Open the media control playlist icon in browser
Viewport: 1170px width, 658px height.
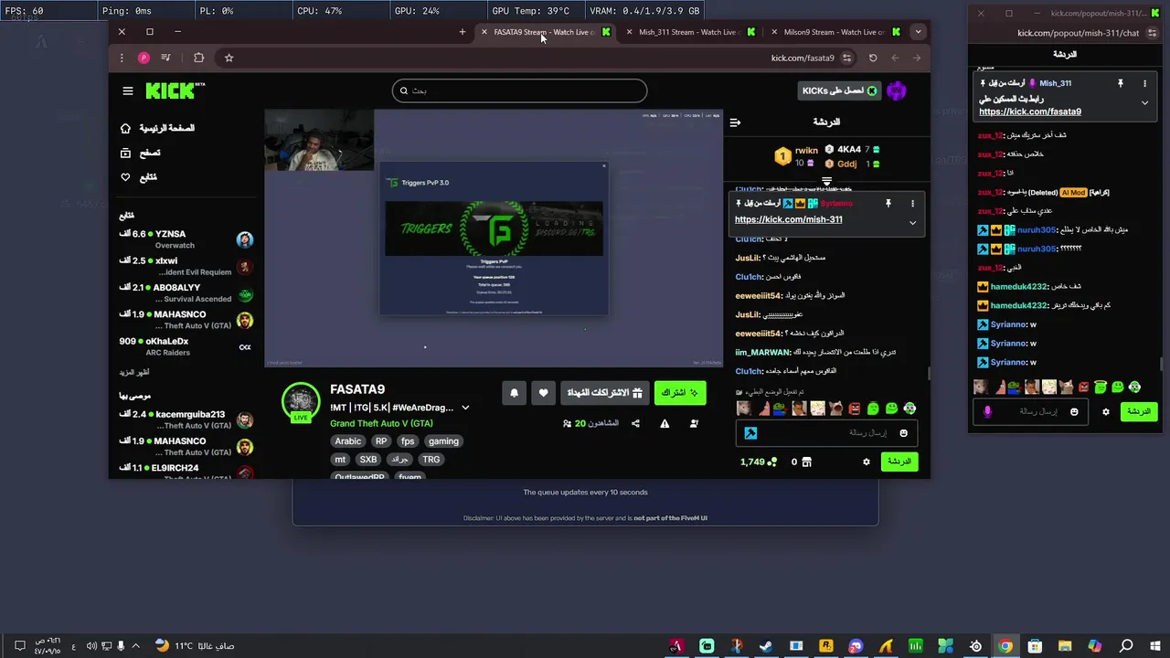[165, 58]
